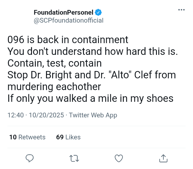The image size is (193, 169).
Task: Open the Twitter Web App source link
Action: [93, 115]
